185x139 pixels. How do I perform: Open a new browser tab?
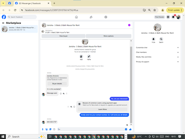click(x=54, y=3)
